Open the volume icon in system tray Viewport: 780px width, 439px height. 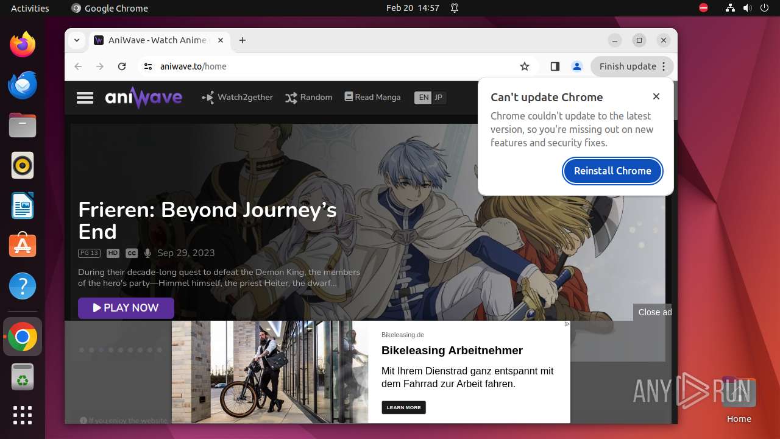coord(748,8)
